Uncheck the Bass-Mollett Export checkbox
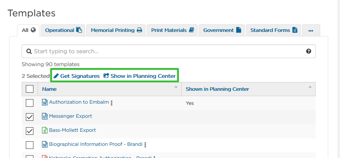 30,131
